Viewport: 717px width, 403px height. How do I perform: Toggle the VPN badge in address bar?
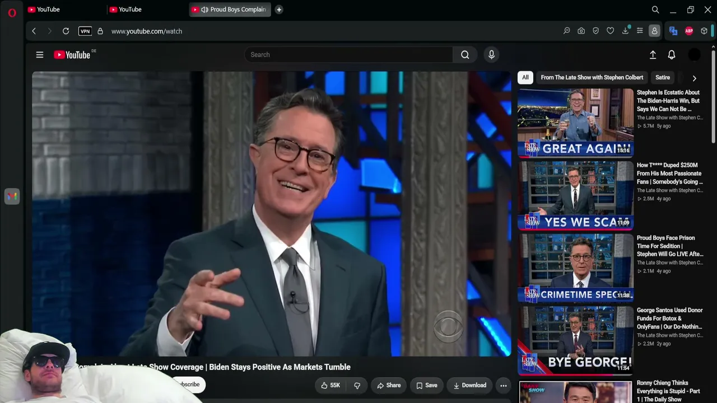85,31
